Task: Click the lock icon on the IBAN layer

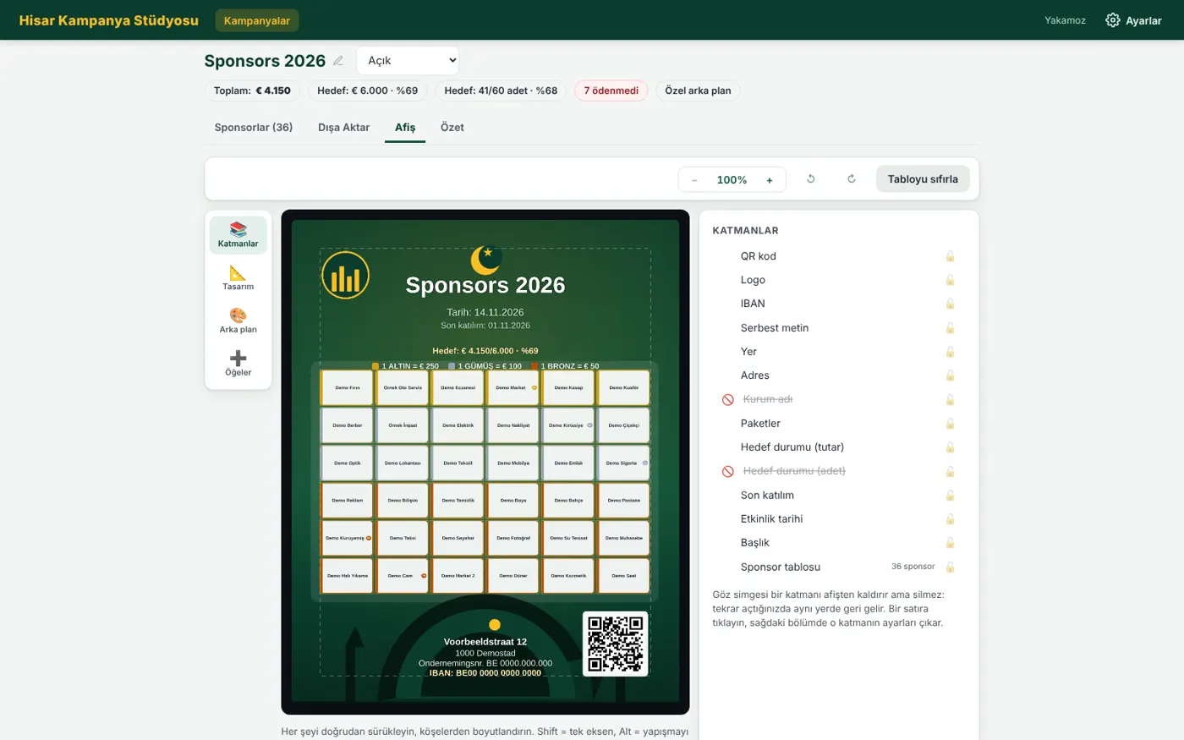Action: tap(950, 304)
